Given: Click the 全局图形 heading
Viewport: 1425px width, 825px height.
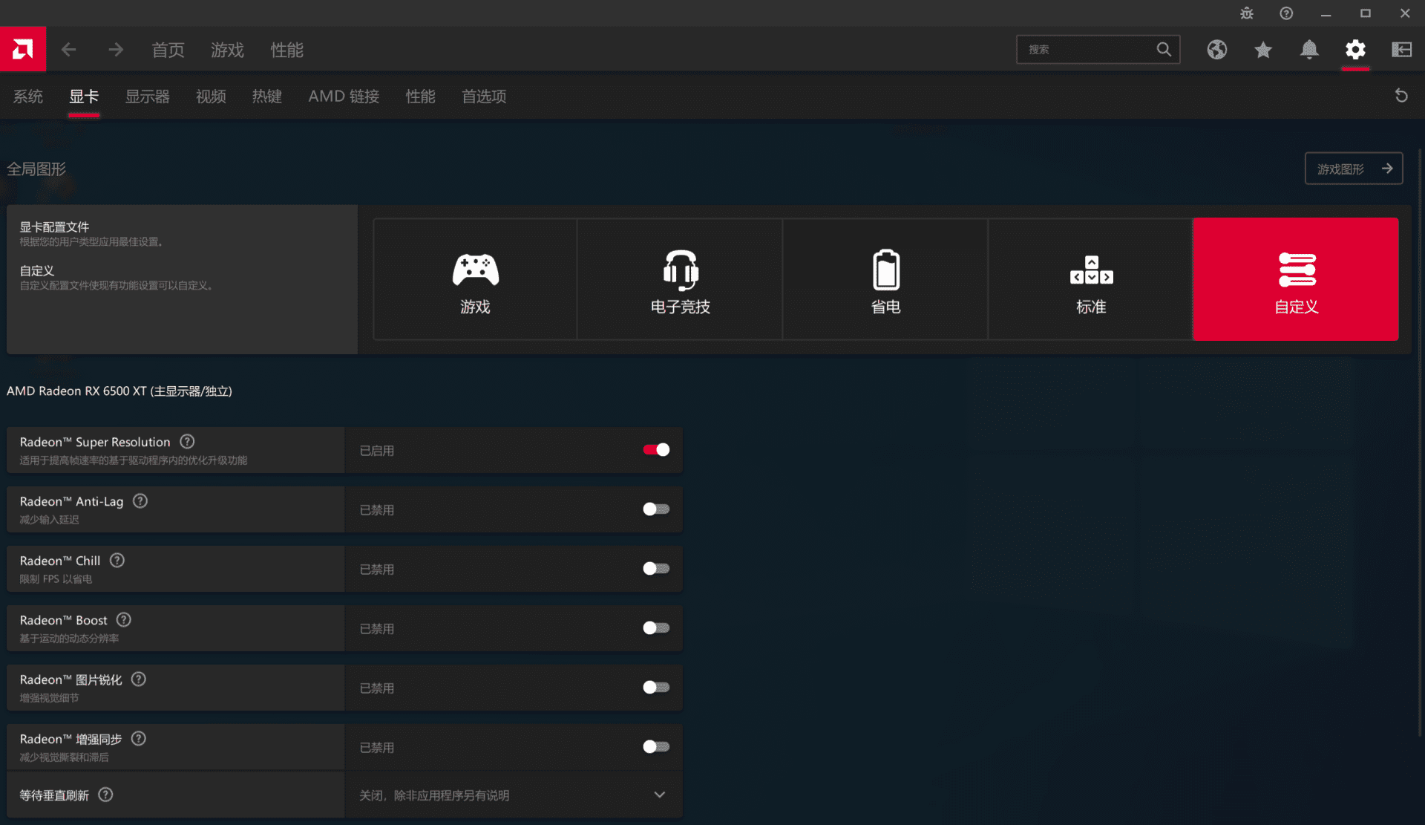Looking at the screenshot, I should pos(36,169).
